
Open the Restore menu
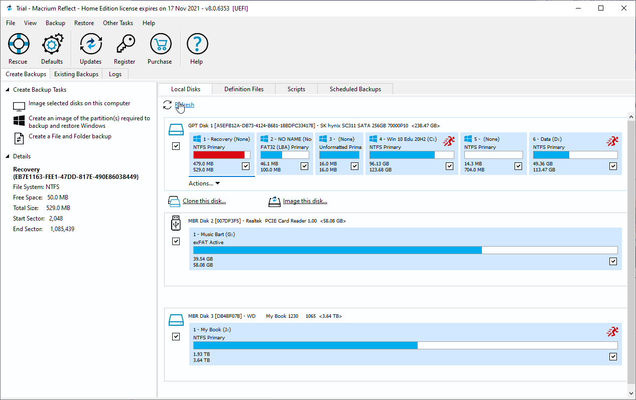[x=84, y=23]
